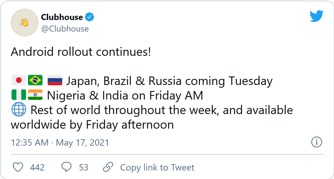Click the India flag emoji
The width and height of the screenshot is (334, 179).
35,95
